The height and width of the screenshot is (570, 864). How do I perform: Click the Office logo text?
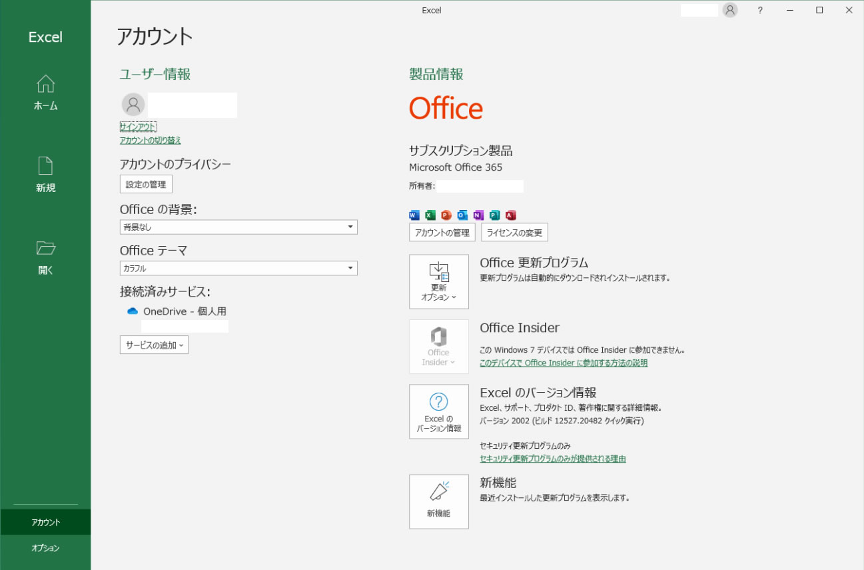446,108
